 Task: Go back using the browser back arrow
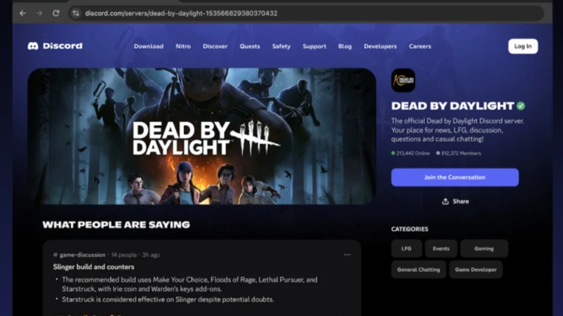point(22,13)
